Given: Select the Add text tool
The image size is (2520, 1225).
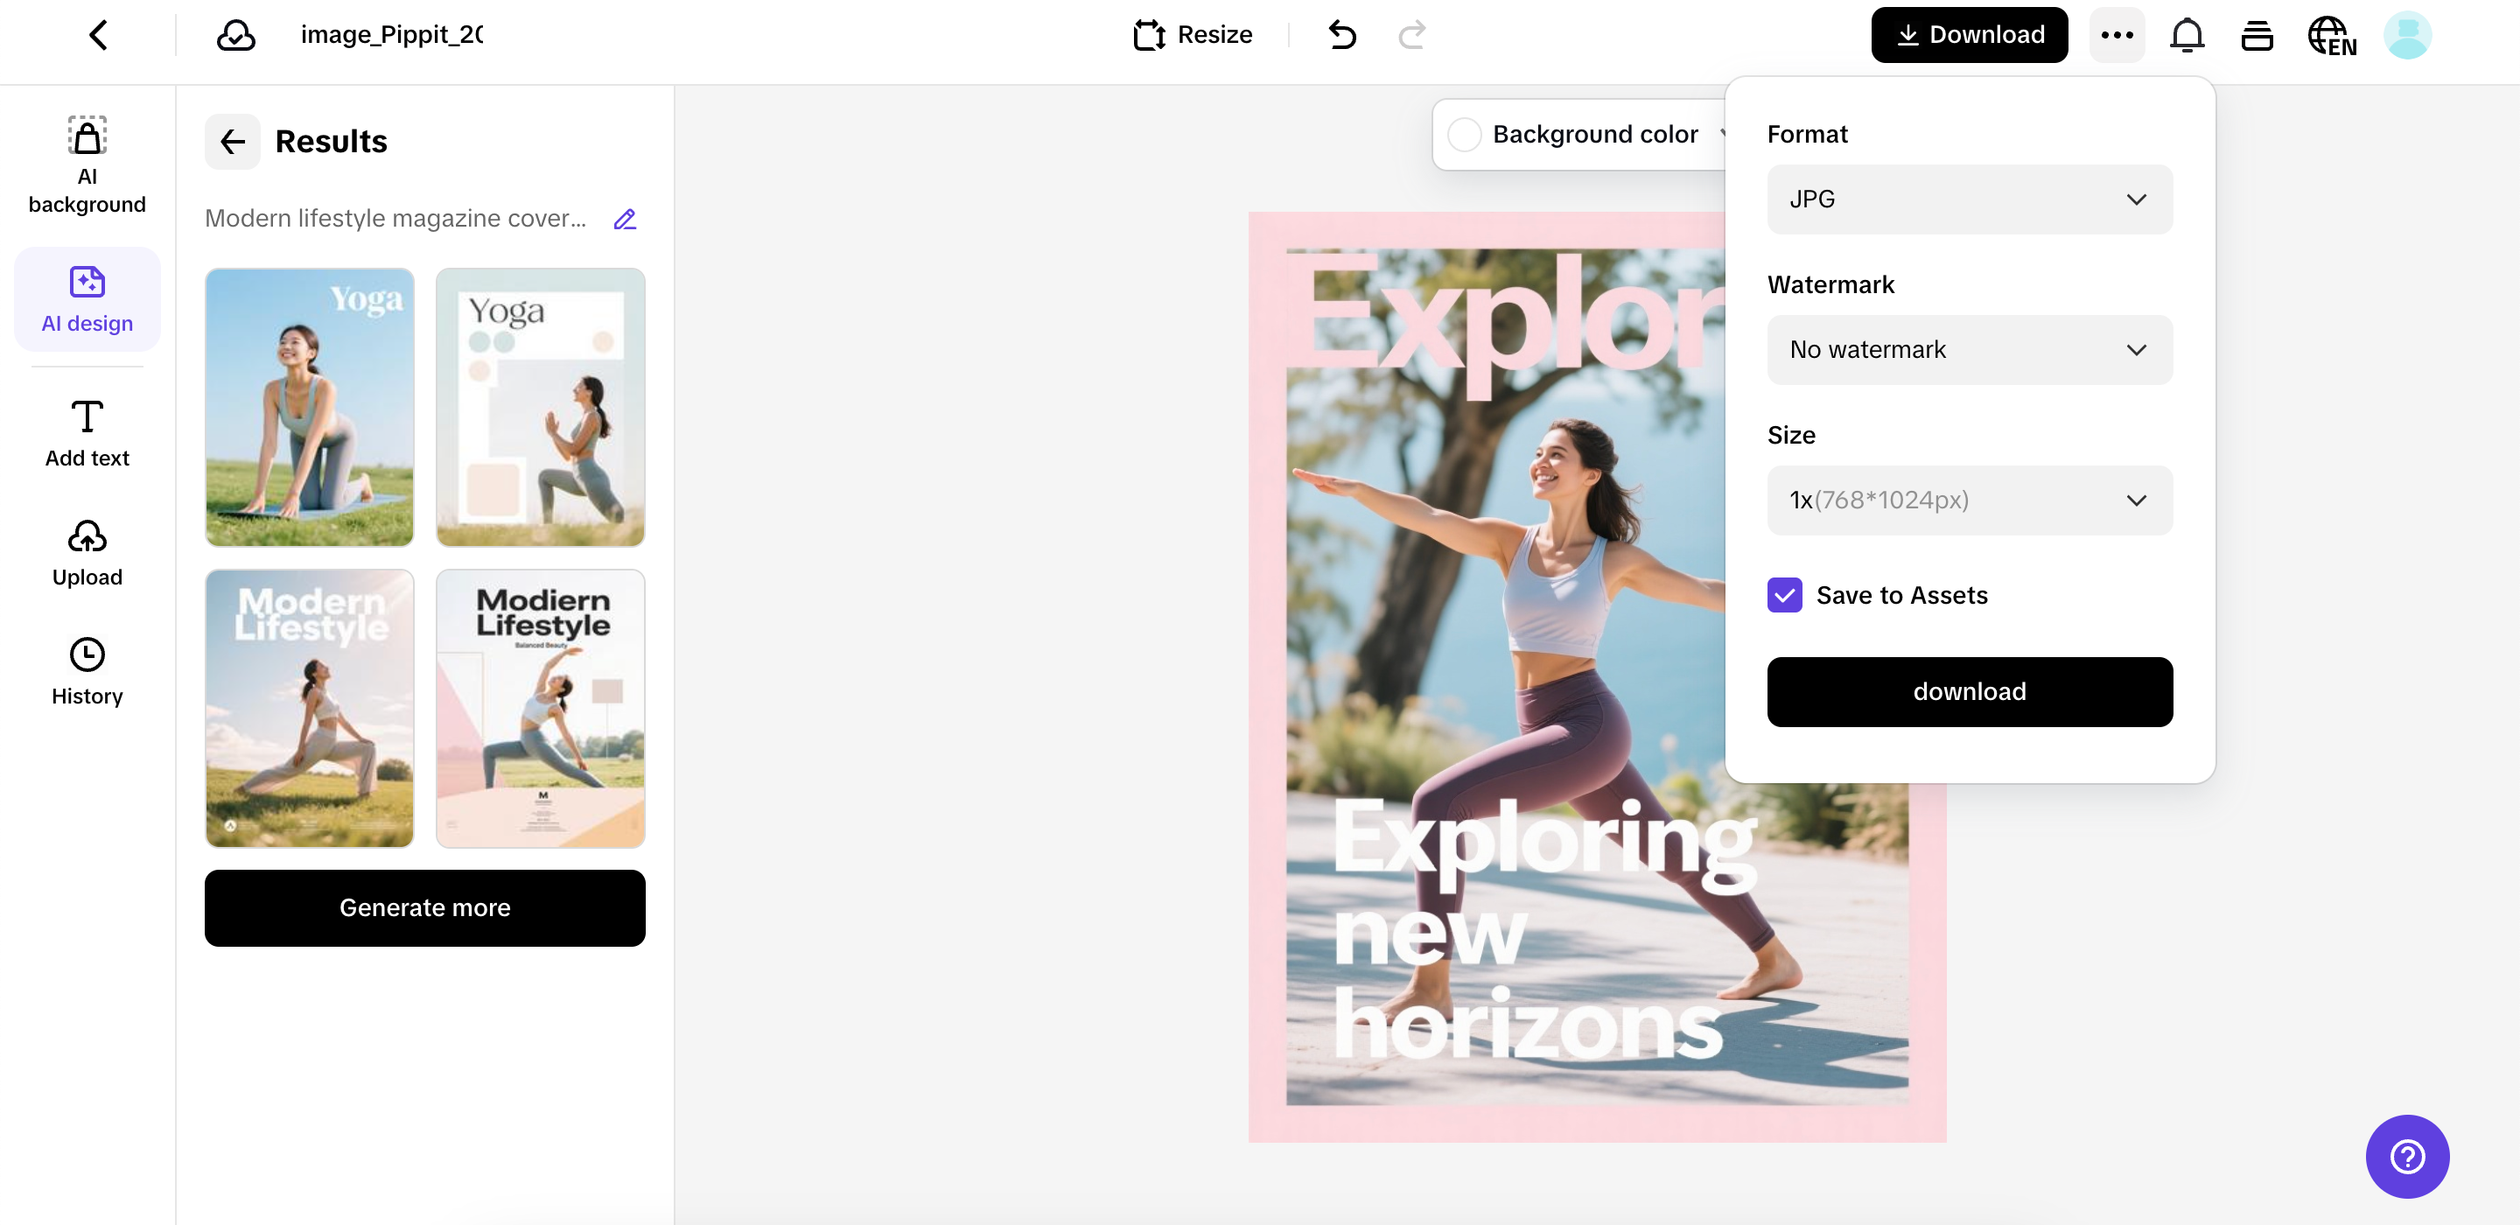Looking at the screenshot, I should point(87,433).
